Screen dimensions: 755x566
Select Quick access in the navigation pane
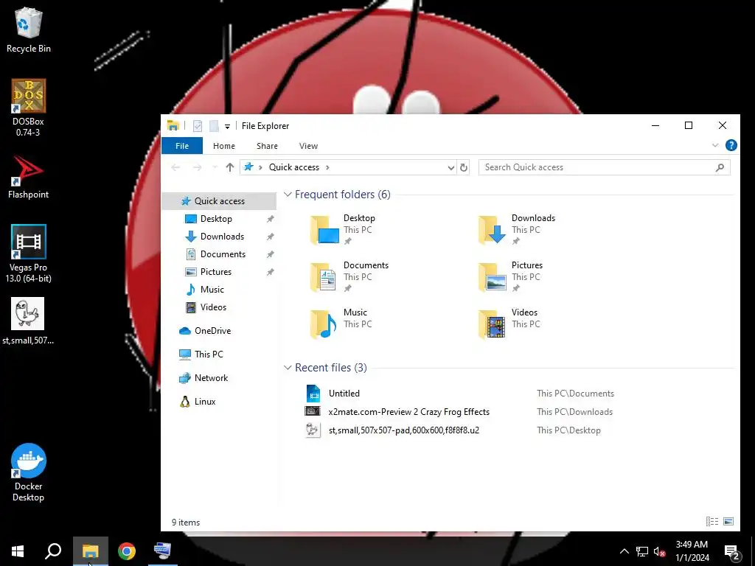click(218, 201)
